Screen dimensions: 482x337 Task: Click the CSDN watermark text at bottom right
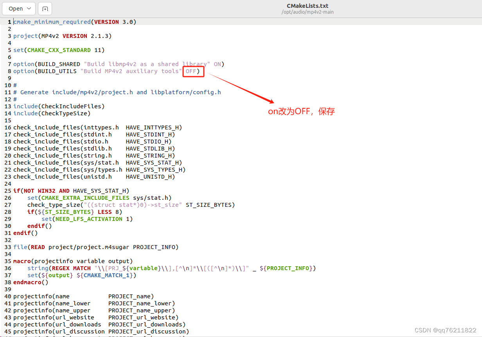444,330
